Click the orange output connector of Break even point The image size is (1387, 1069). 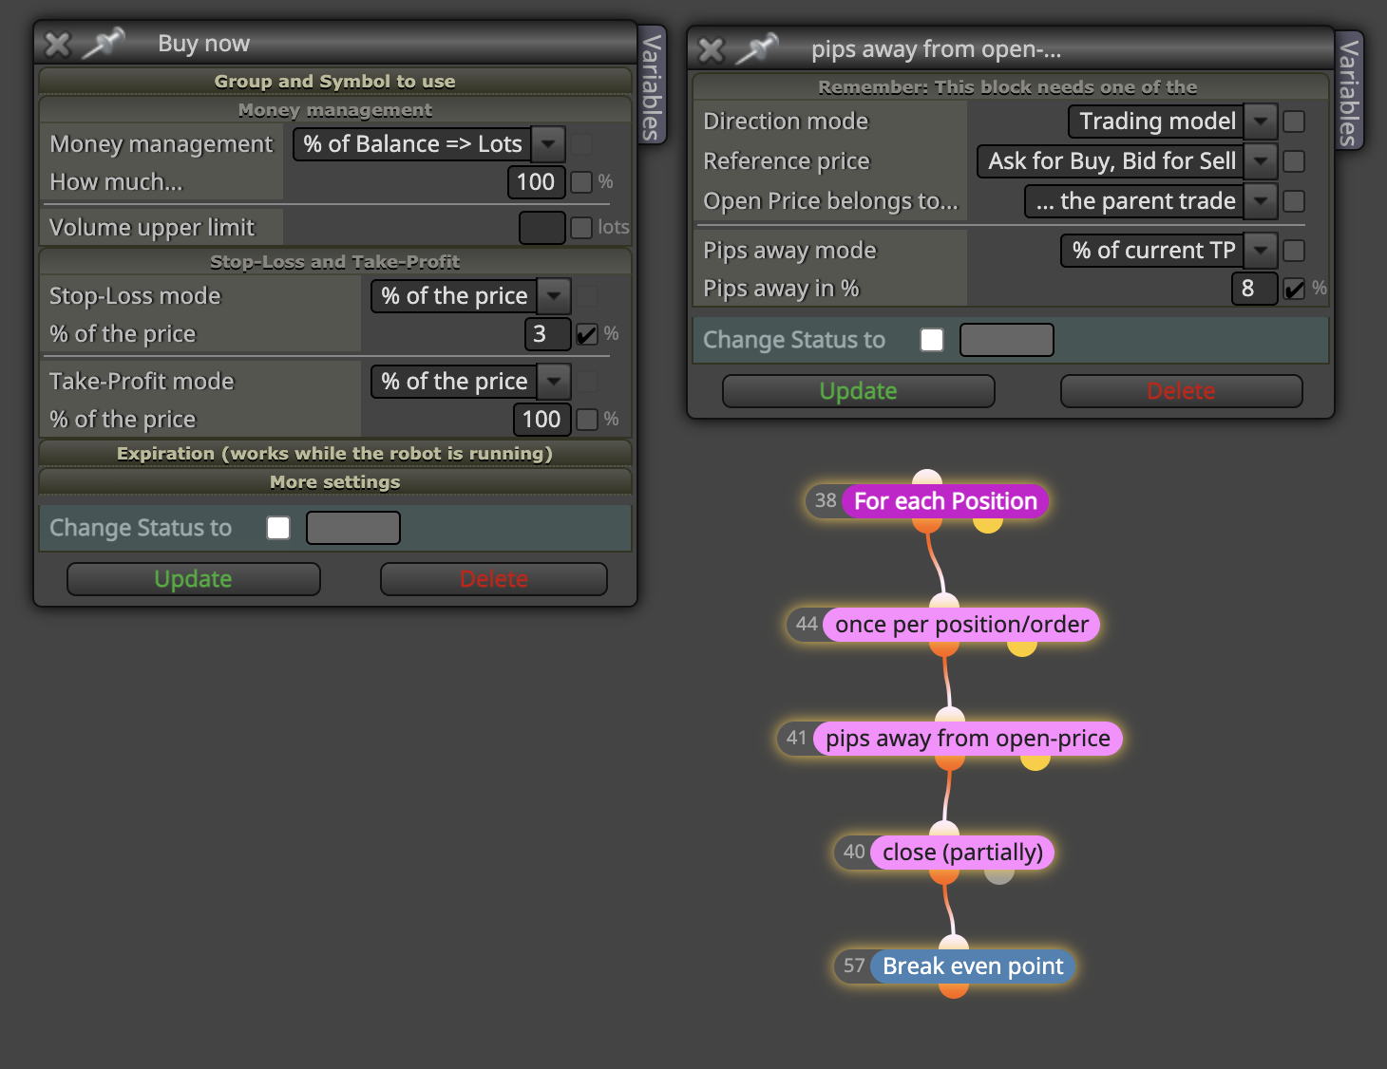(x=954, y=989)
